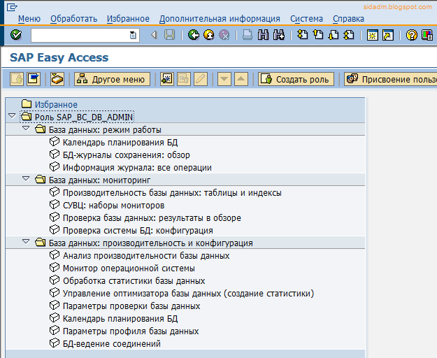Select Управление оптимизатора базы данных item

point(188,294)
